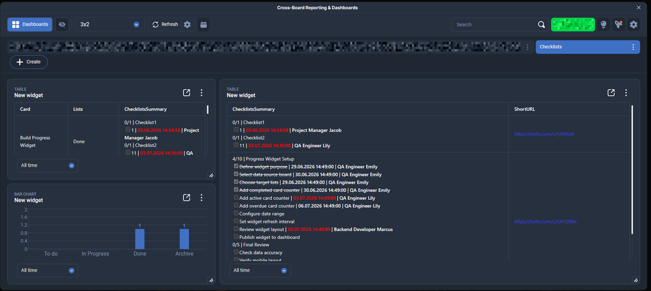
Task: Click the Done bar in chart
Action: 140,239
